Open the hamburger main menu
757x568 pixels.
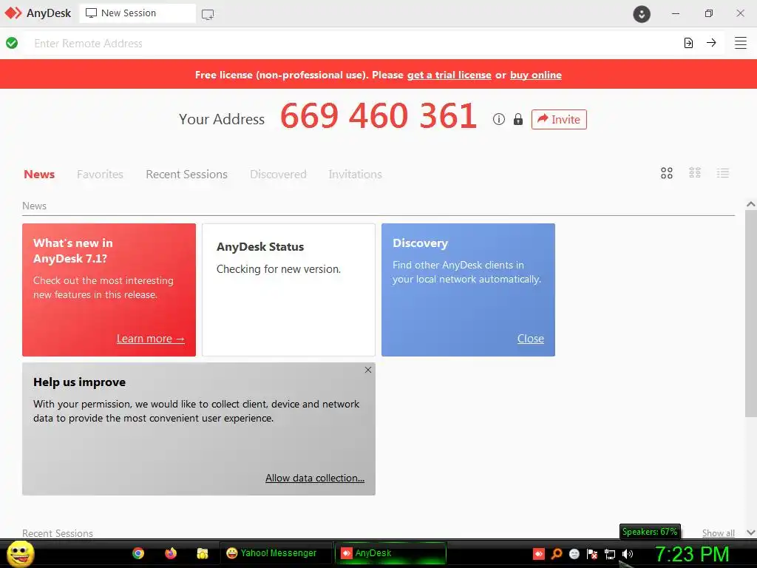tap(741, 43)
